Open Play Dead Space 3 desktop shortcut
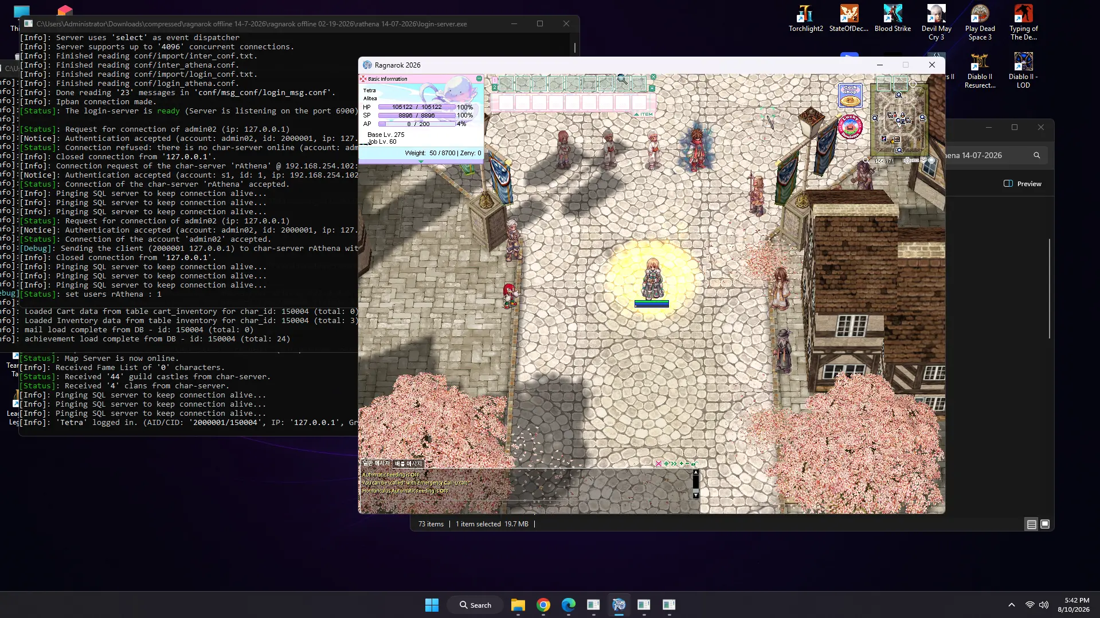 coord(980,23)
